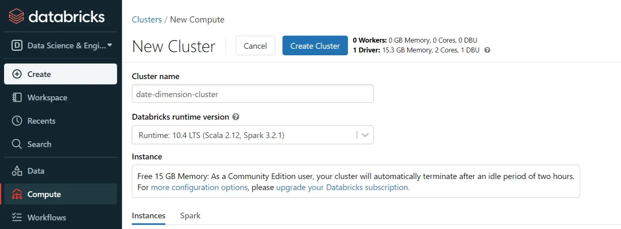Click the Free 15 GB Memory notice text
621x229 pixels.
pyautogui.click(x=356, y=182)
